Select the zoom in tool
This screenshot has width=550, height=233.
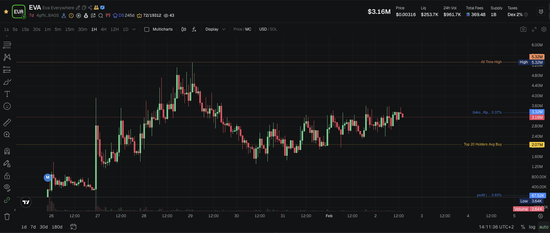click(x=7, y=135)
